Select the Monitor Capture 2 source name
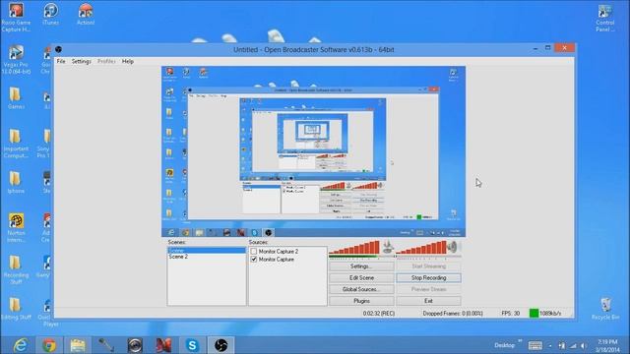The image size is (630, 354). click(x=279, y=252)
